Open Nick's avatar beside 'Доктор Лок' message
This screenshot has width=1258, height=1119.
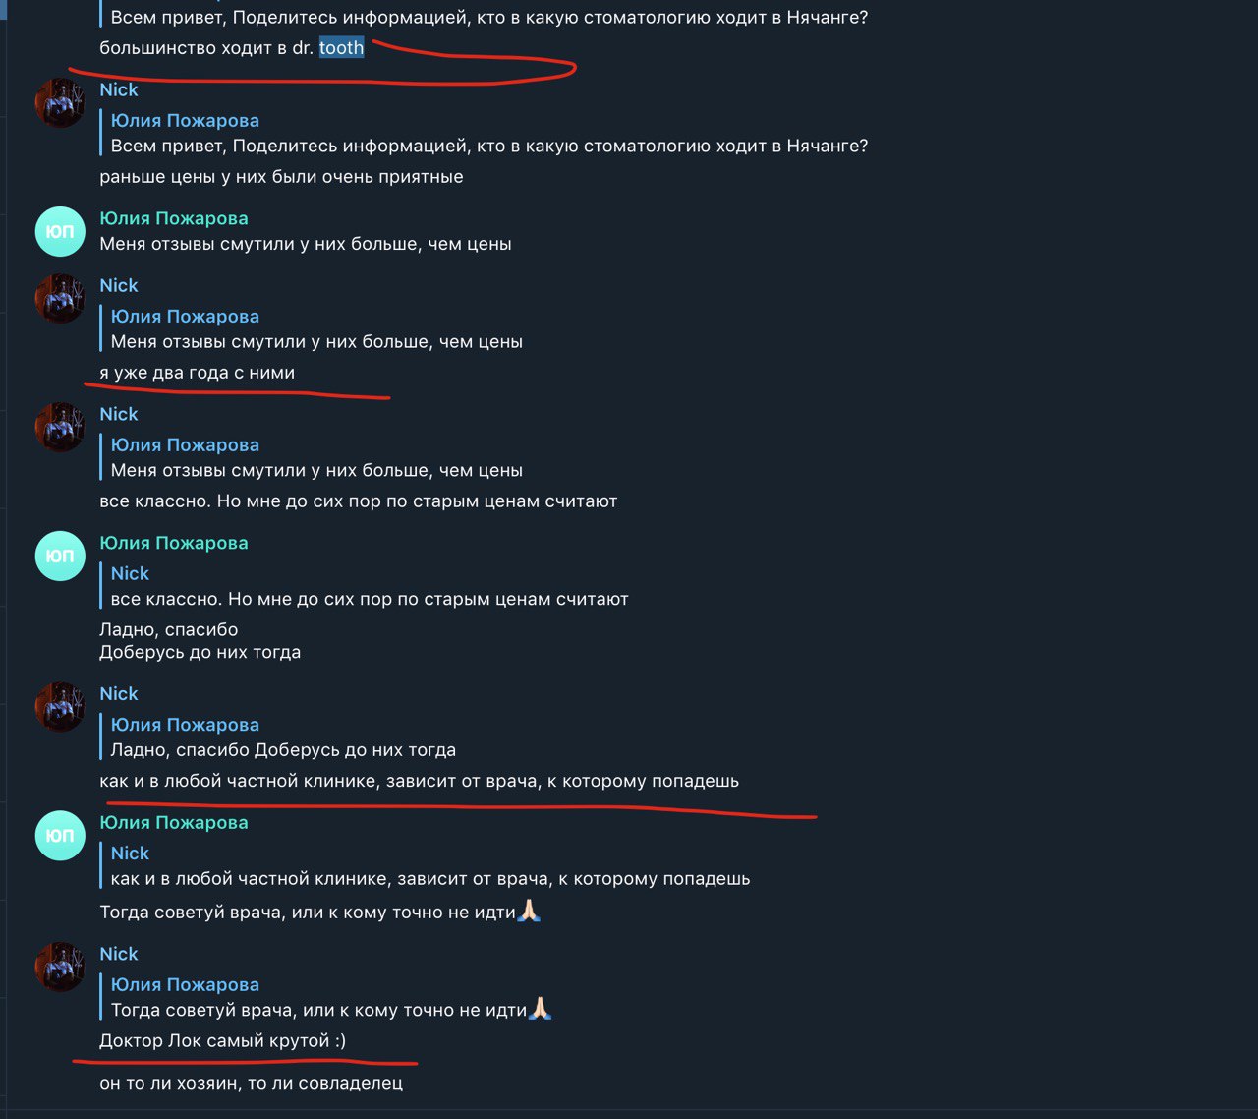60,968
